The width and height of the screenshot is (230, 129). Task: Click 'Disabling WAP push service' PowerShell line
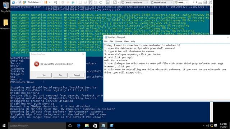pos(32,104)
